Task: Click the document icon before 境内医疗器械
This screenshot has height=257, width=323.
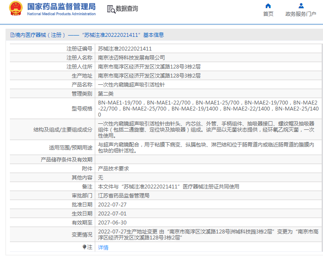Action: [12, 35]
